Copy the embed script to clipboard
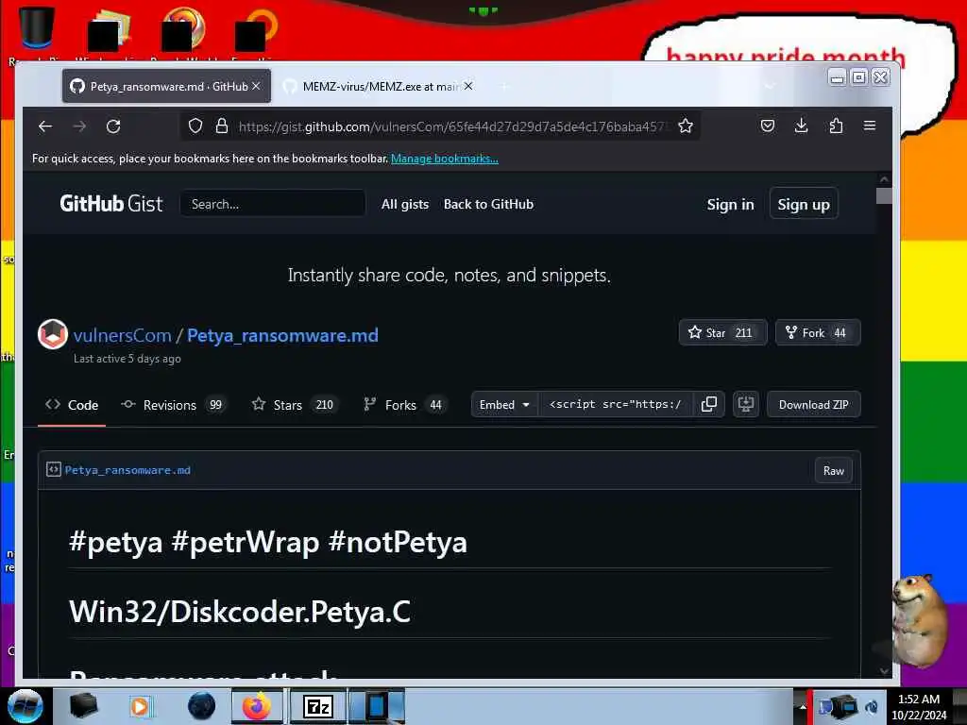Image resolution: width=967 pixels, height=725 pixels. [708, 404]
